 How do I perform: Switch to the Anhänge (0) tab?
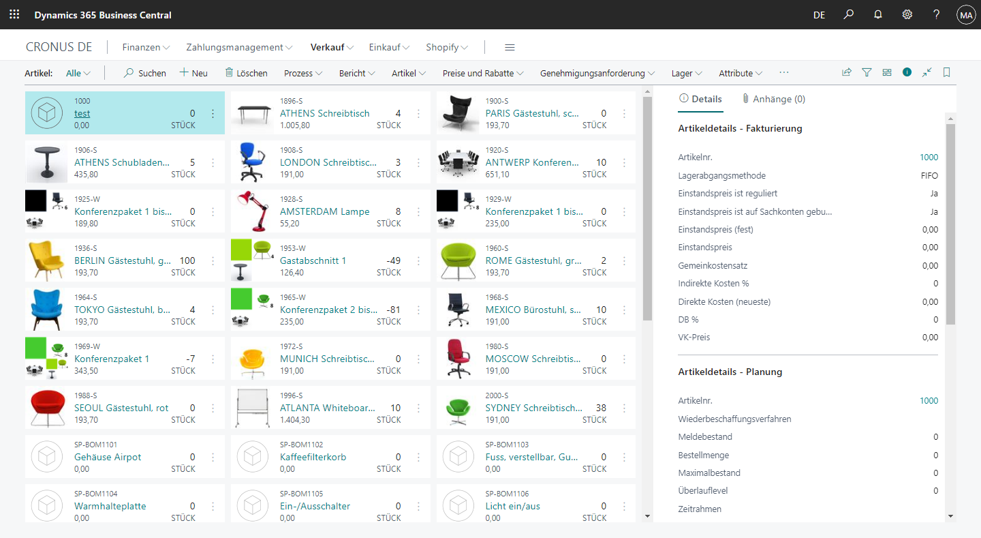coord(774,99)
